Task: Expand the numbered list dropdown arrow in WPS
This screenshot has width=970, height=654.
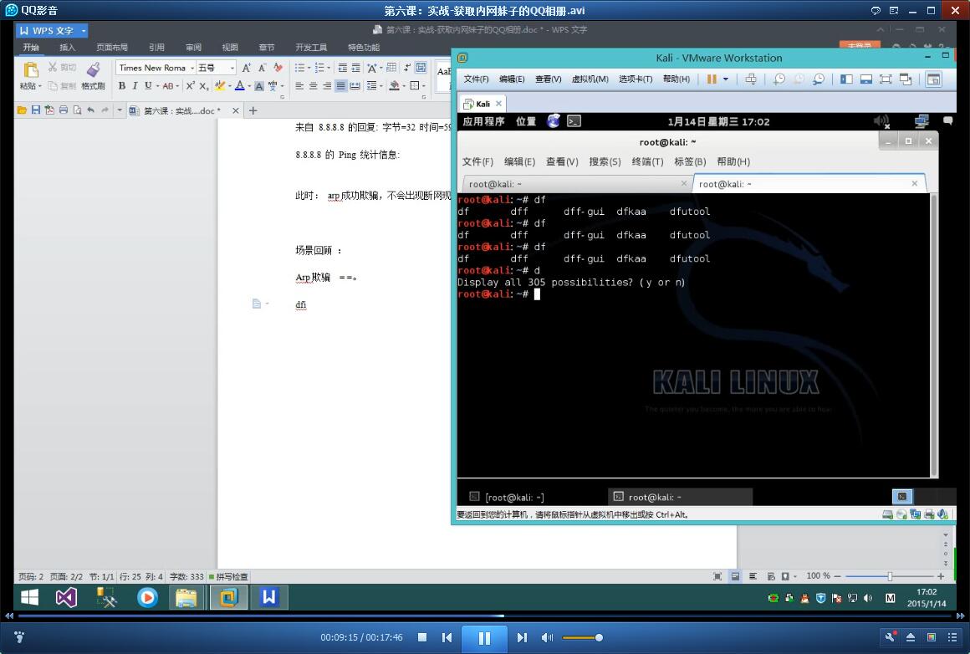Action: (329, 68)
